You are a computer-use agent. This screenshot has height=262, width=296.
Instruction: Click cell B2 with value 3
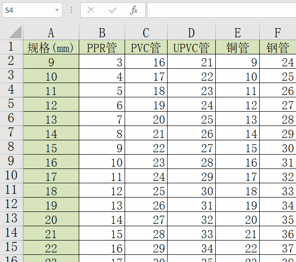pos(102,62)
